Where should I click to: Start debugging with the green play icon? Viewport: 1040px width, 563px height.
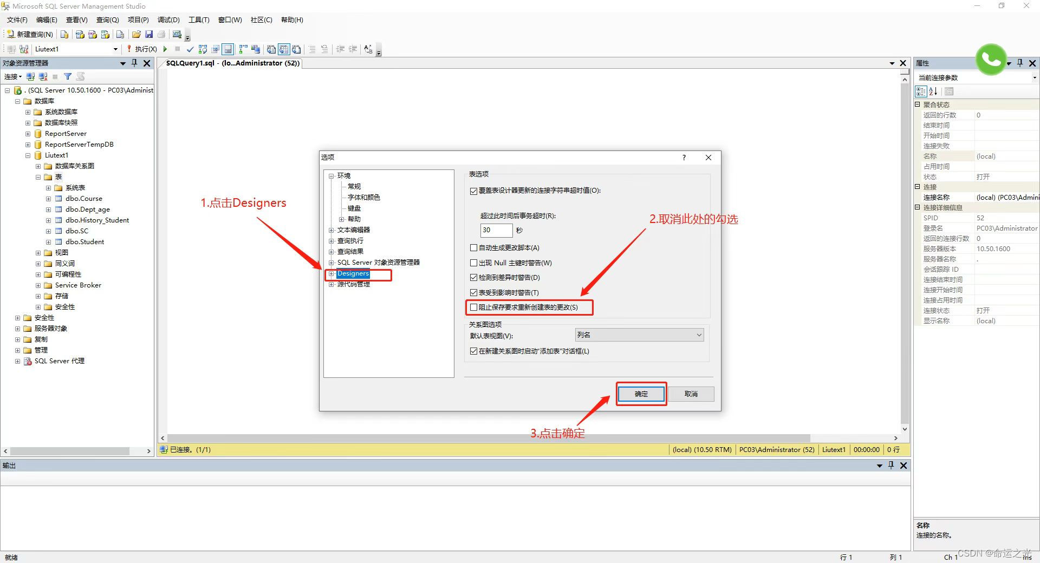tap(166, 49)
